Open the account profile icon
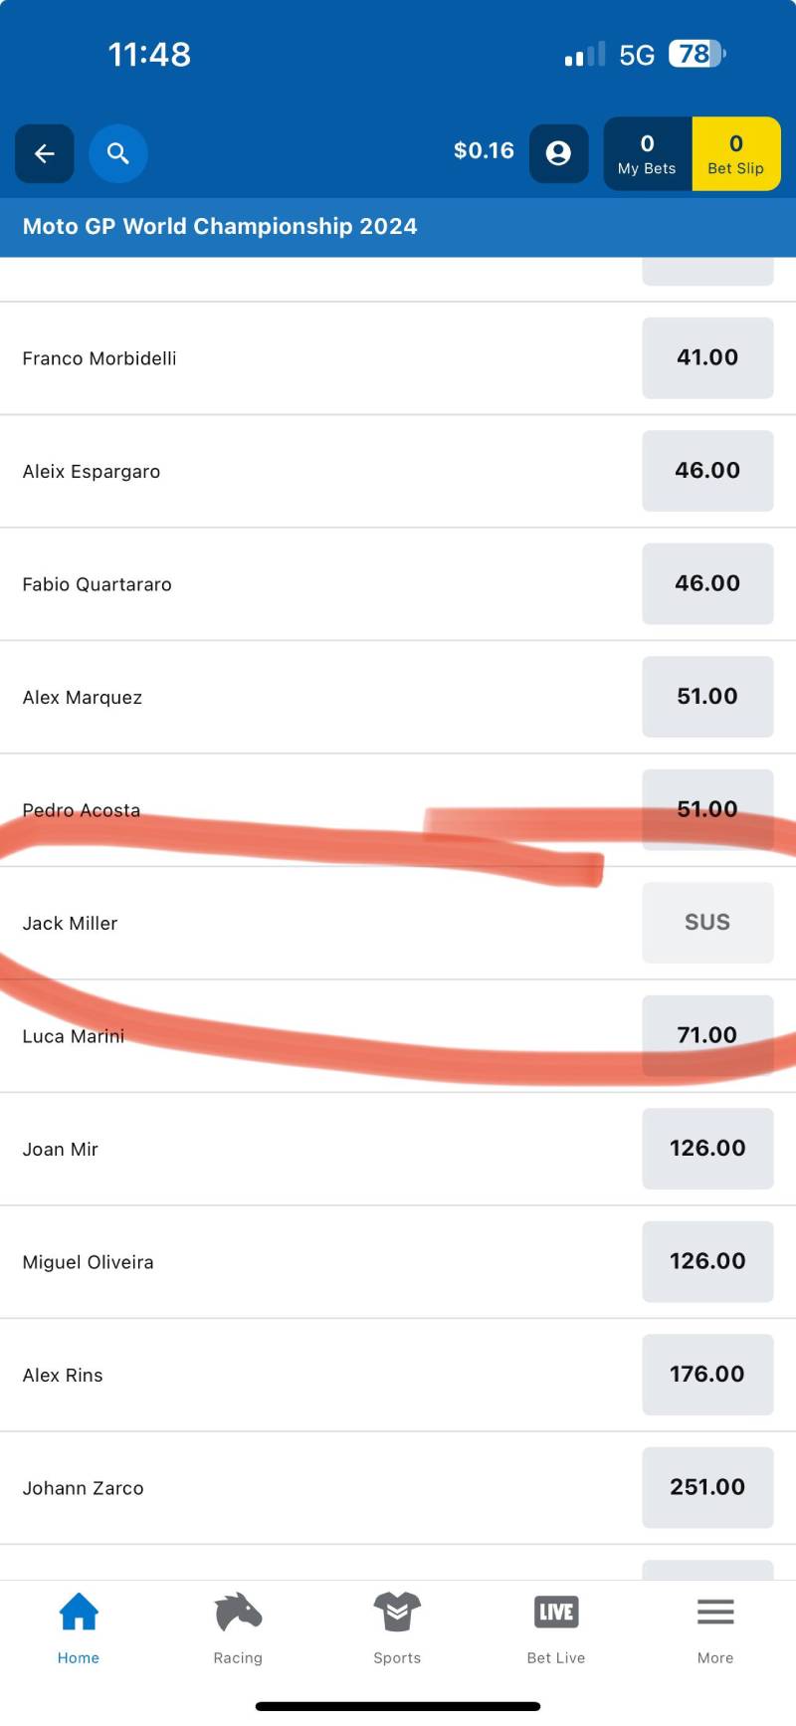Viewport: 796px width, 1726px height. pyautogui.click(x=558, y=153)
